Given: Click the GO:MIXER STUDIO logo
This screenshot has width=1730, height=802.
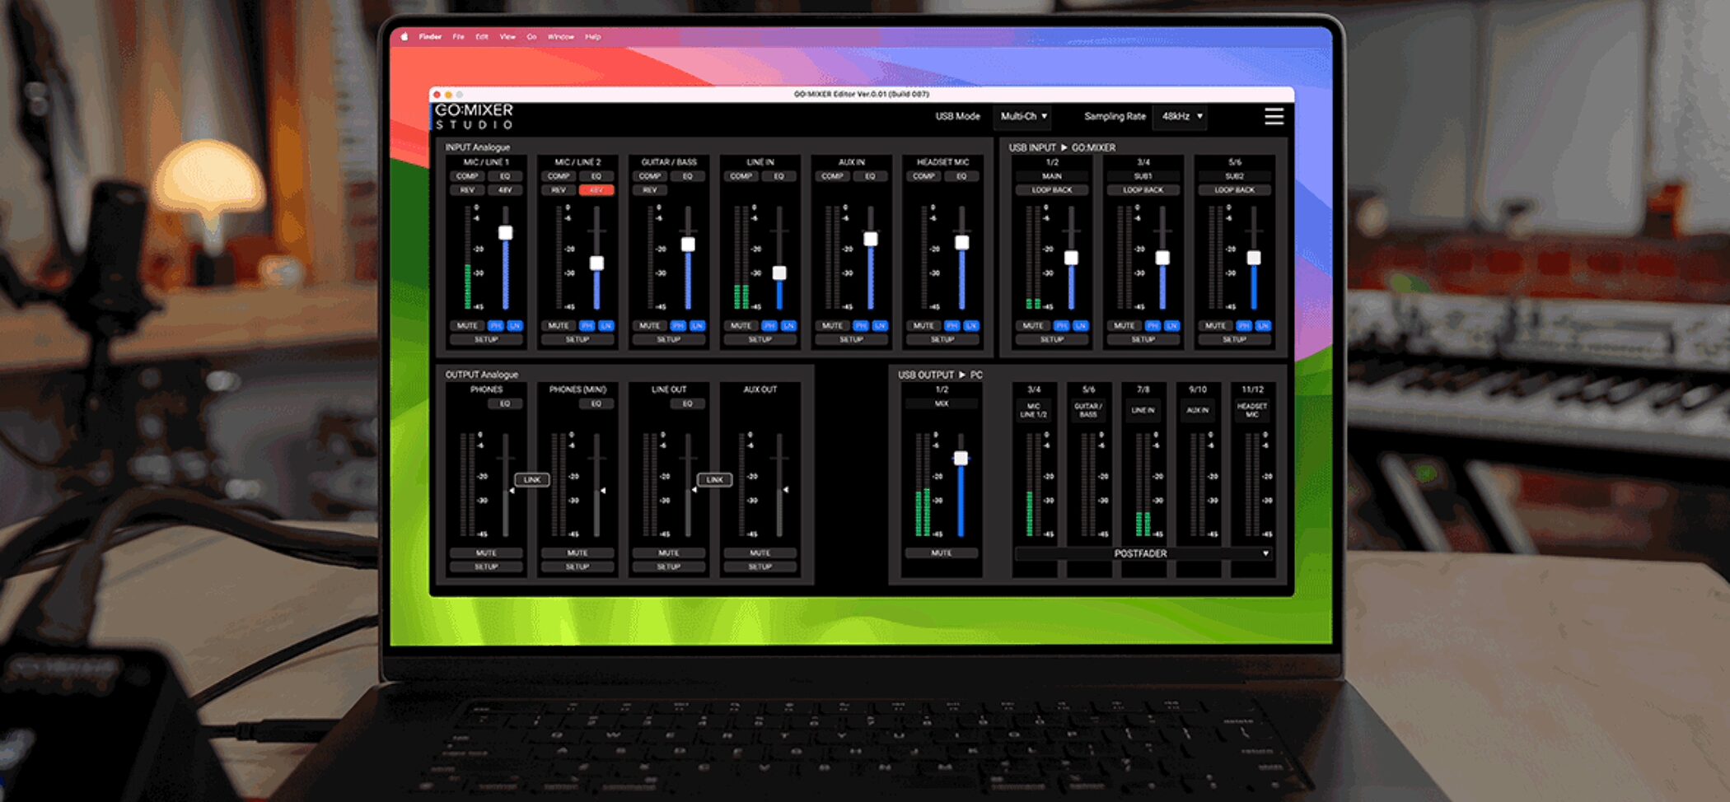Looking at the screenshot, I should pos(474,117).
